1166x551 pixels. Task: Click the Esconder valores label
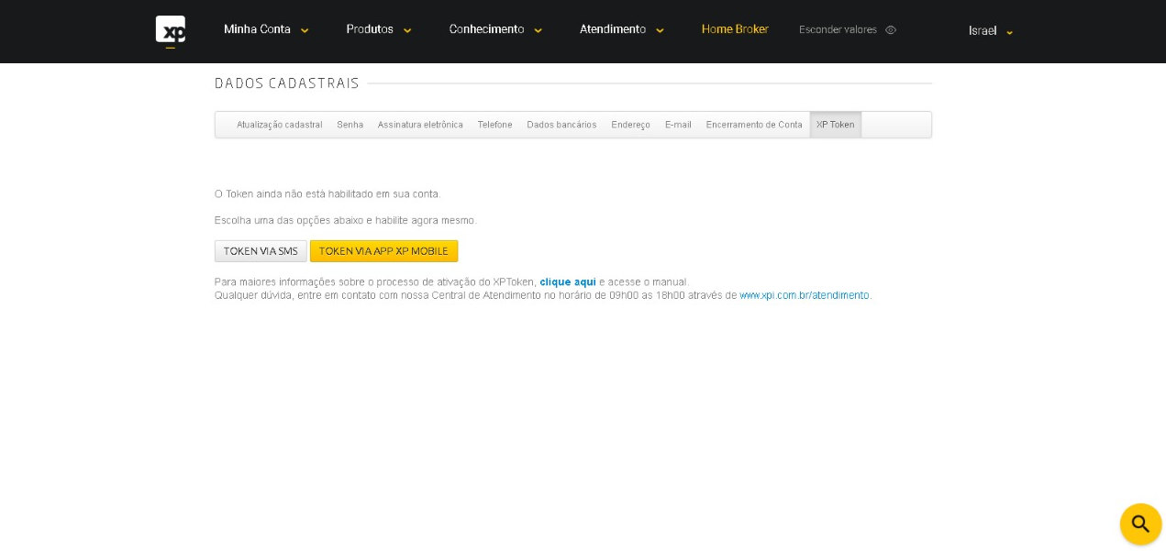838,29
